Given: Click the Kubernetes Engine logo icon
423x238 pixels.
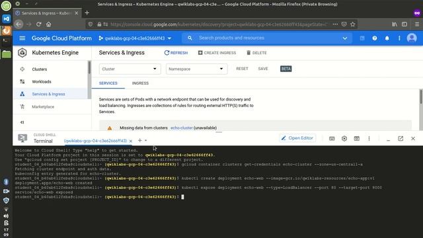Looking at the screenshot, I should 22,53.
